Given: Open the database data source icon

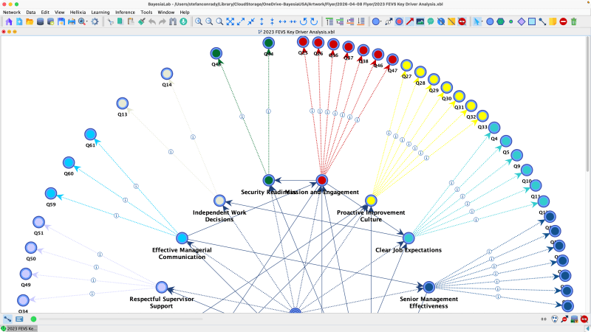Looking at the screenshot, I should (x=40, y=22).
